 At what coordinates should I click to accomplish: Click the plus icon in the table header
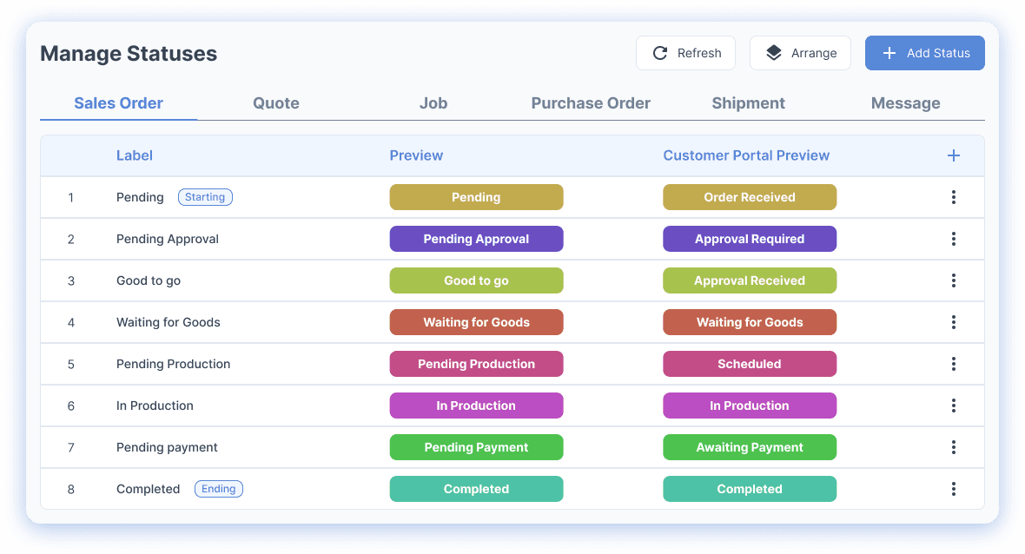(x=953, y=155)
